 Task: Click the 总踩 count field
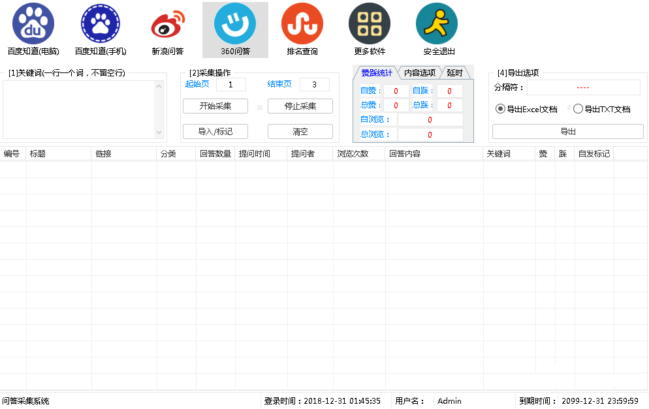point(449,106)
